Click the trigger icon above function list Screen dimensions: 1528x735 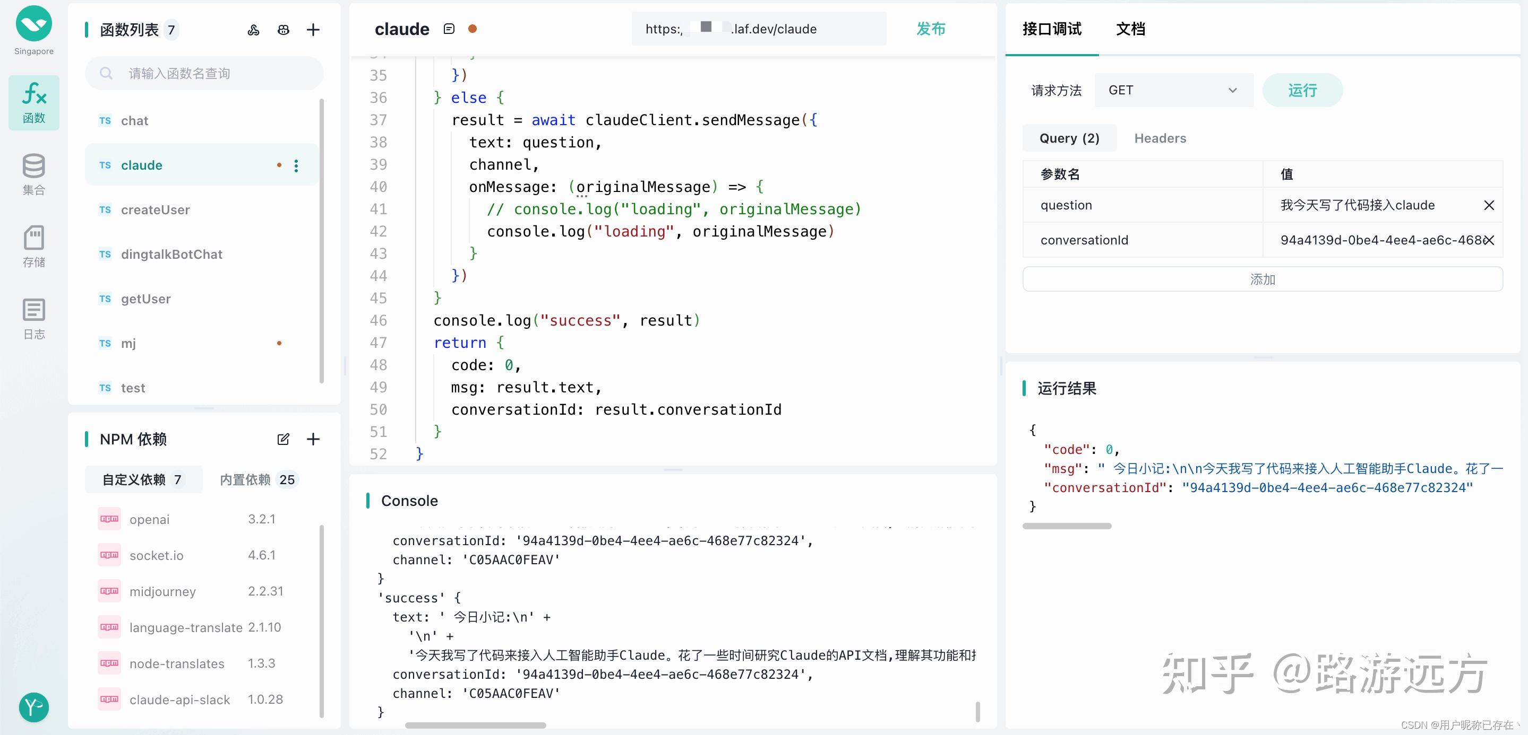tap(253, 29)
